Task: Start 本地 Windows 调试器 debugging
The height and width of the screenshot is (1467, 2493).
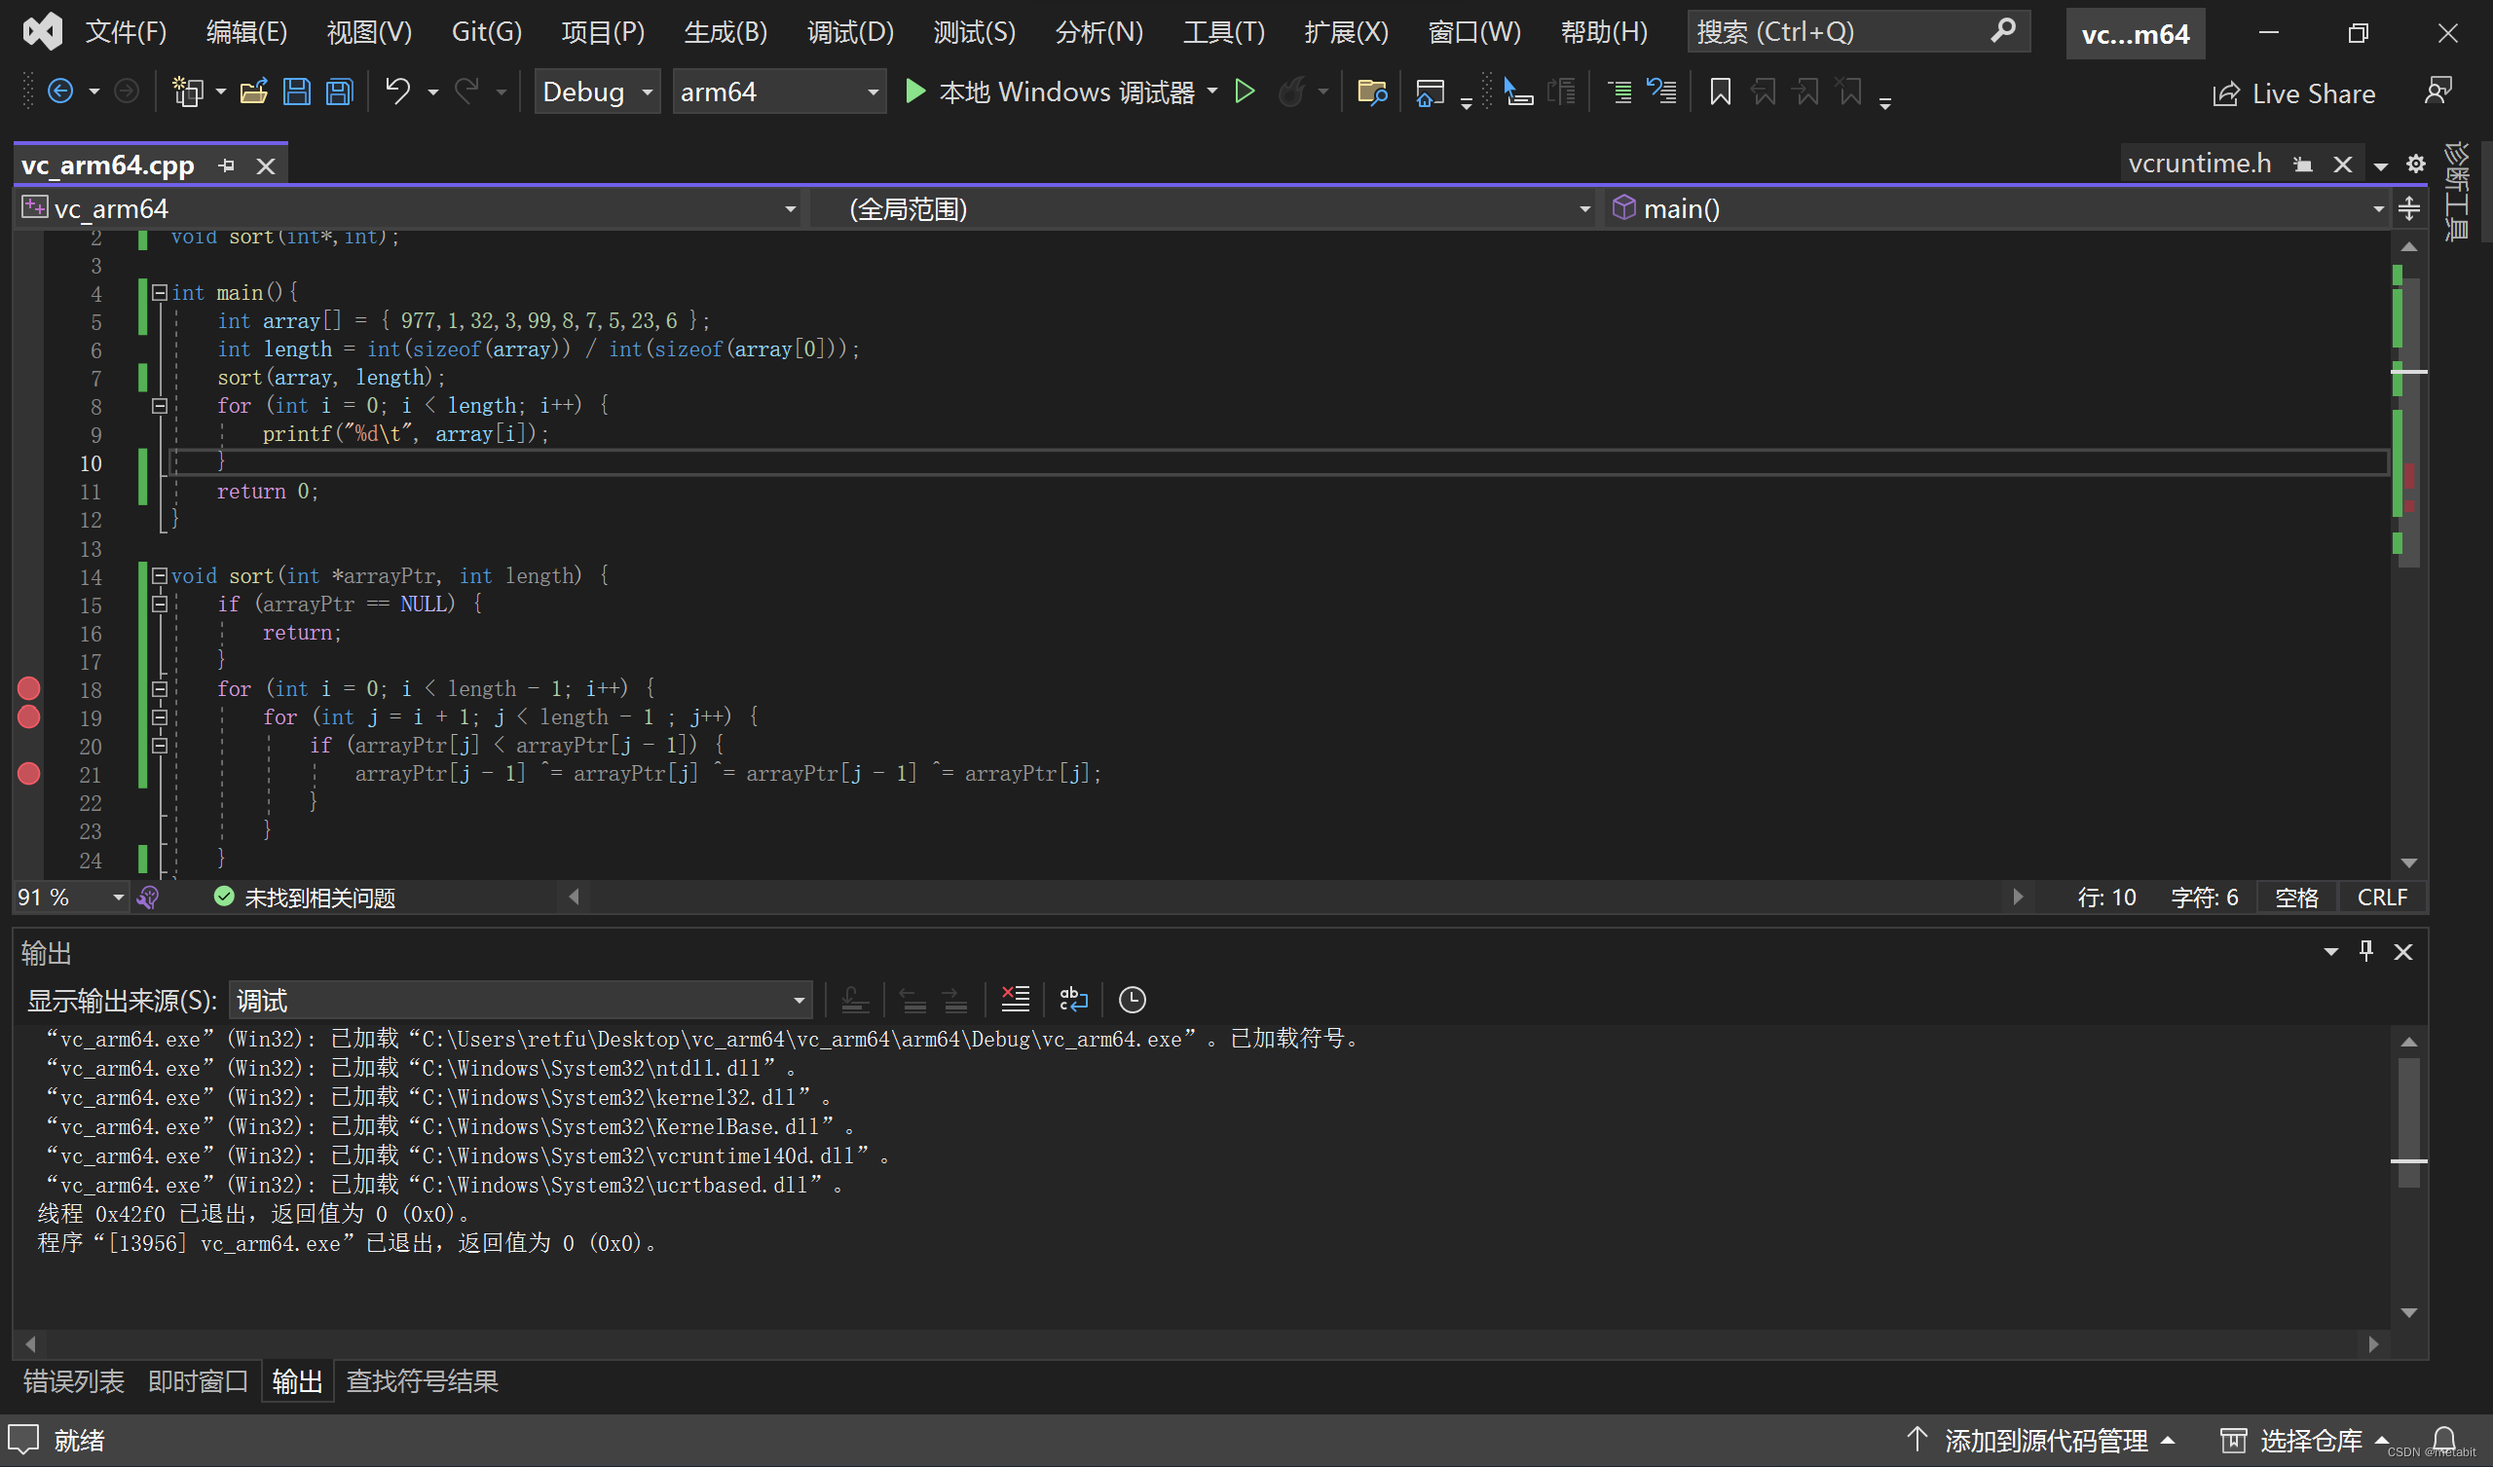Action: 1051,92
